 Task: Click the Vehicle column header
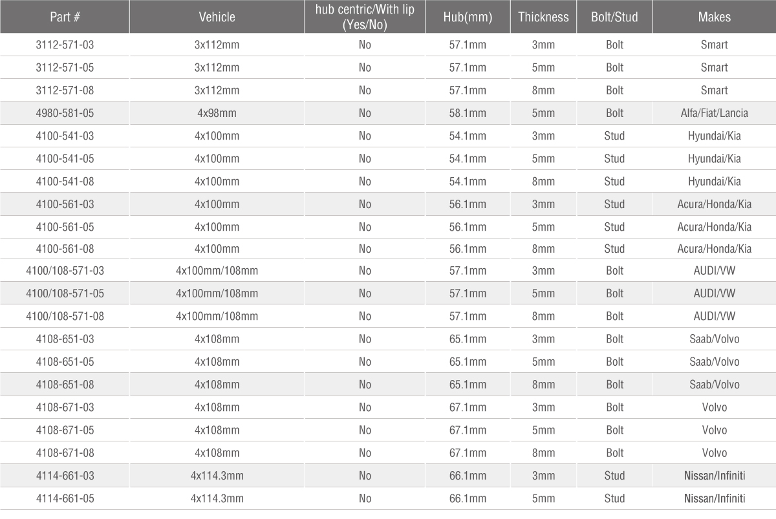point(217,17)
